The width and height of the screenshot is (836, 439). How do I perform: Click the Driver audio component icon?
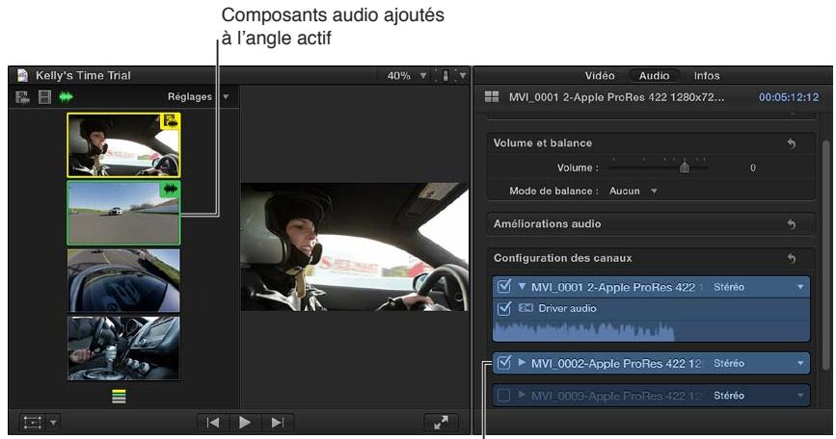point(526,308)
